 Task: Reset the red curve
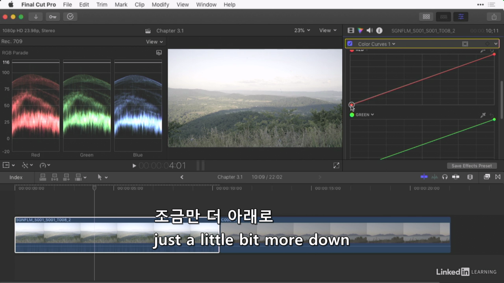point(492,51)
